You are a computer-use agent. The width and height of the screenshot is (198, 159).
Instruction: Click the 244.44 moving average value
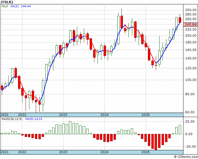26,6
